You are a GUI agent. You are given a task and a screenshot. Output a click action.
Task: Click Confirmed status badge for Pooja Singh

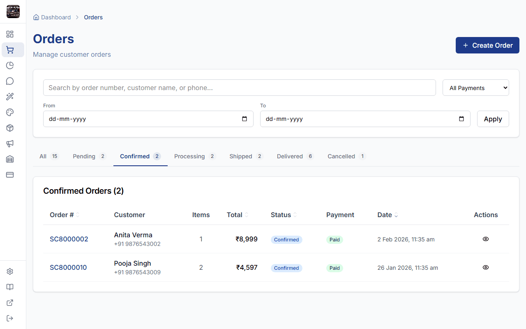[x=286, y=268]
